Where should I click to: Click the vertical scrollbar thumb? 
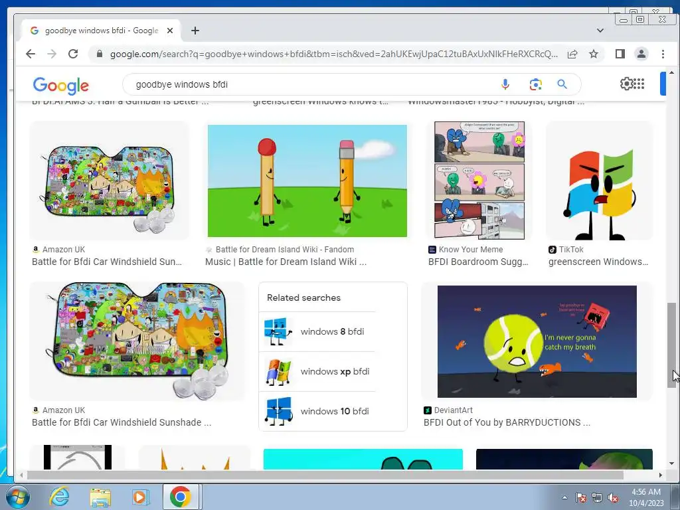pos(671,345)
